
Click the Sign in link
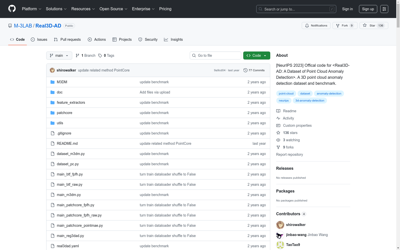pyautogui.click(x=347, y=9)
